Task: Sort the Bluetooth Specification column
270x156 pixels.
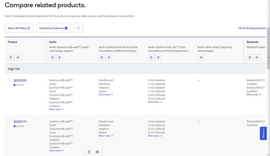Action: point(256,58)
